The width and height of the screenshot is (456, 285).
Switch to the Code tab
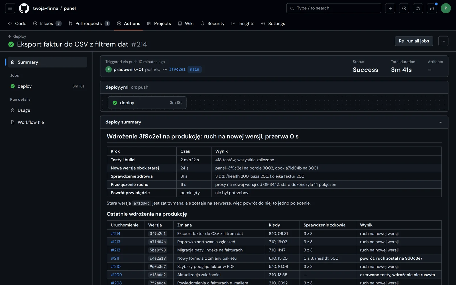(17, 23)
